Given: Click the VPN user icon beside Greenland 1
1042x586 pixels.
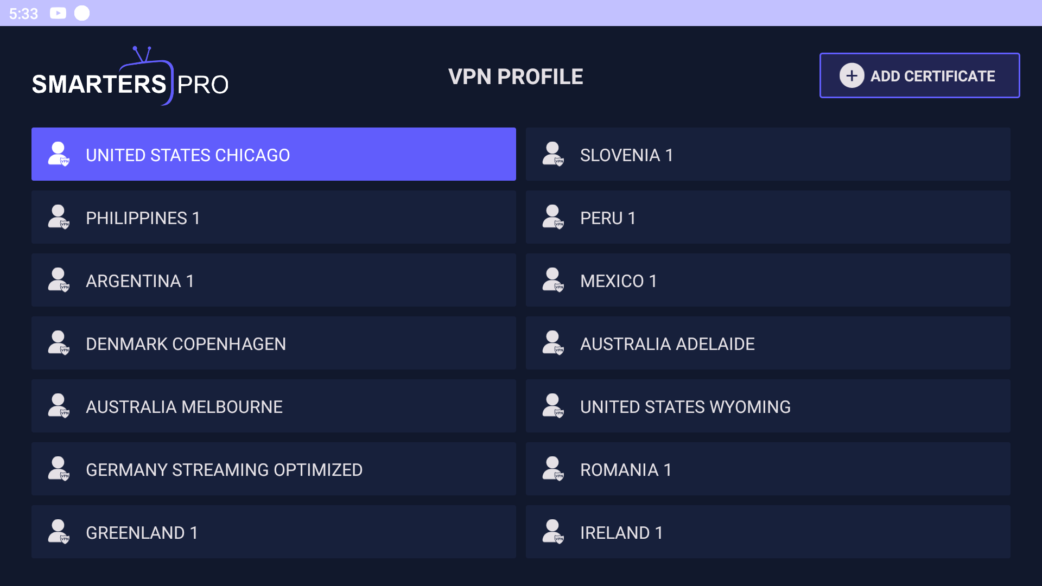Looking at the screenshot, I should coord(59,532).
